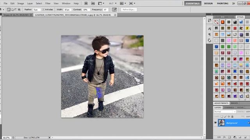Select the Essentials workspace button

coord(193,3)
